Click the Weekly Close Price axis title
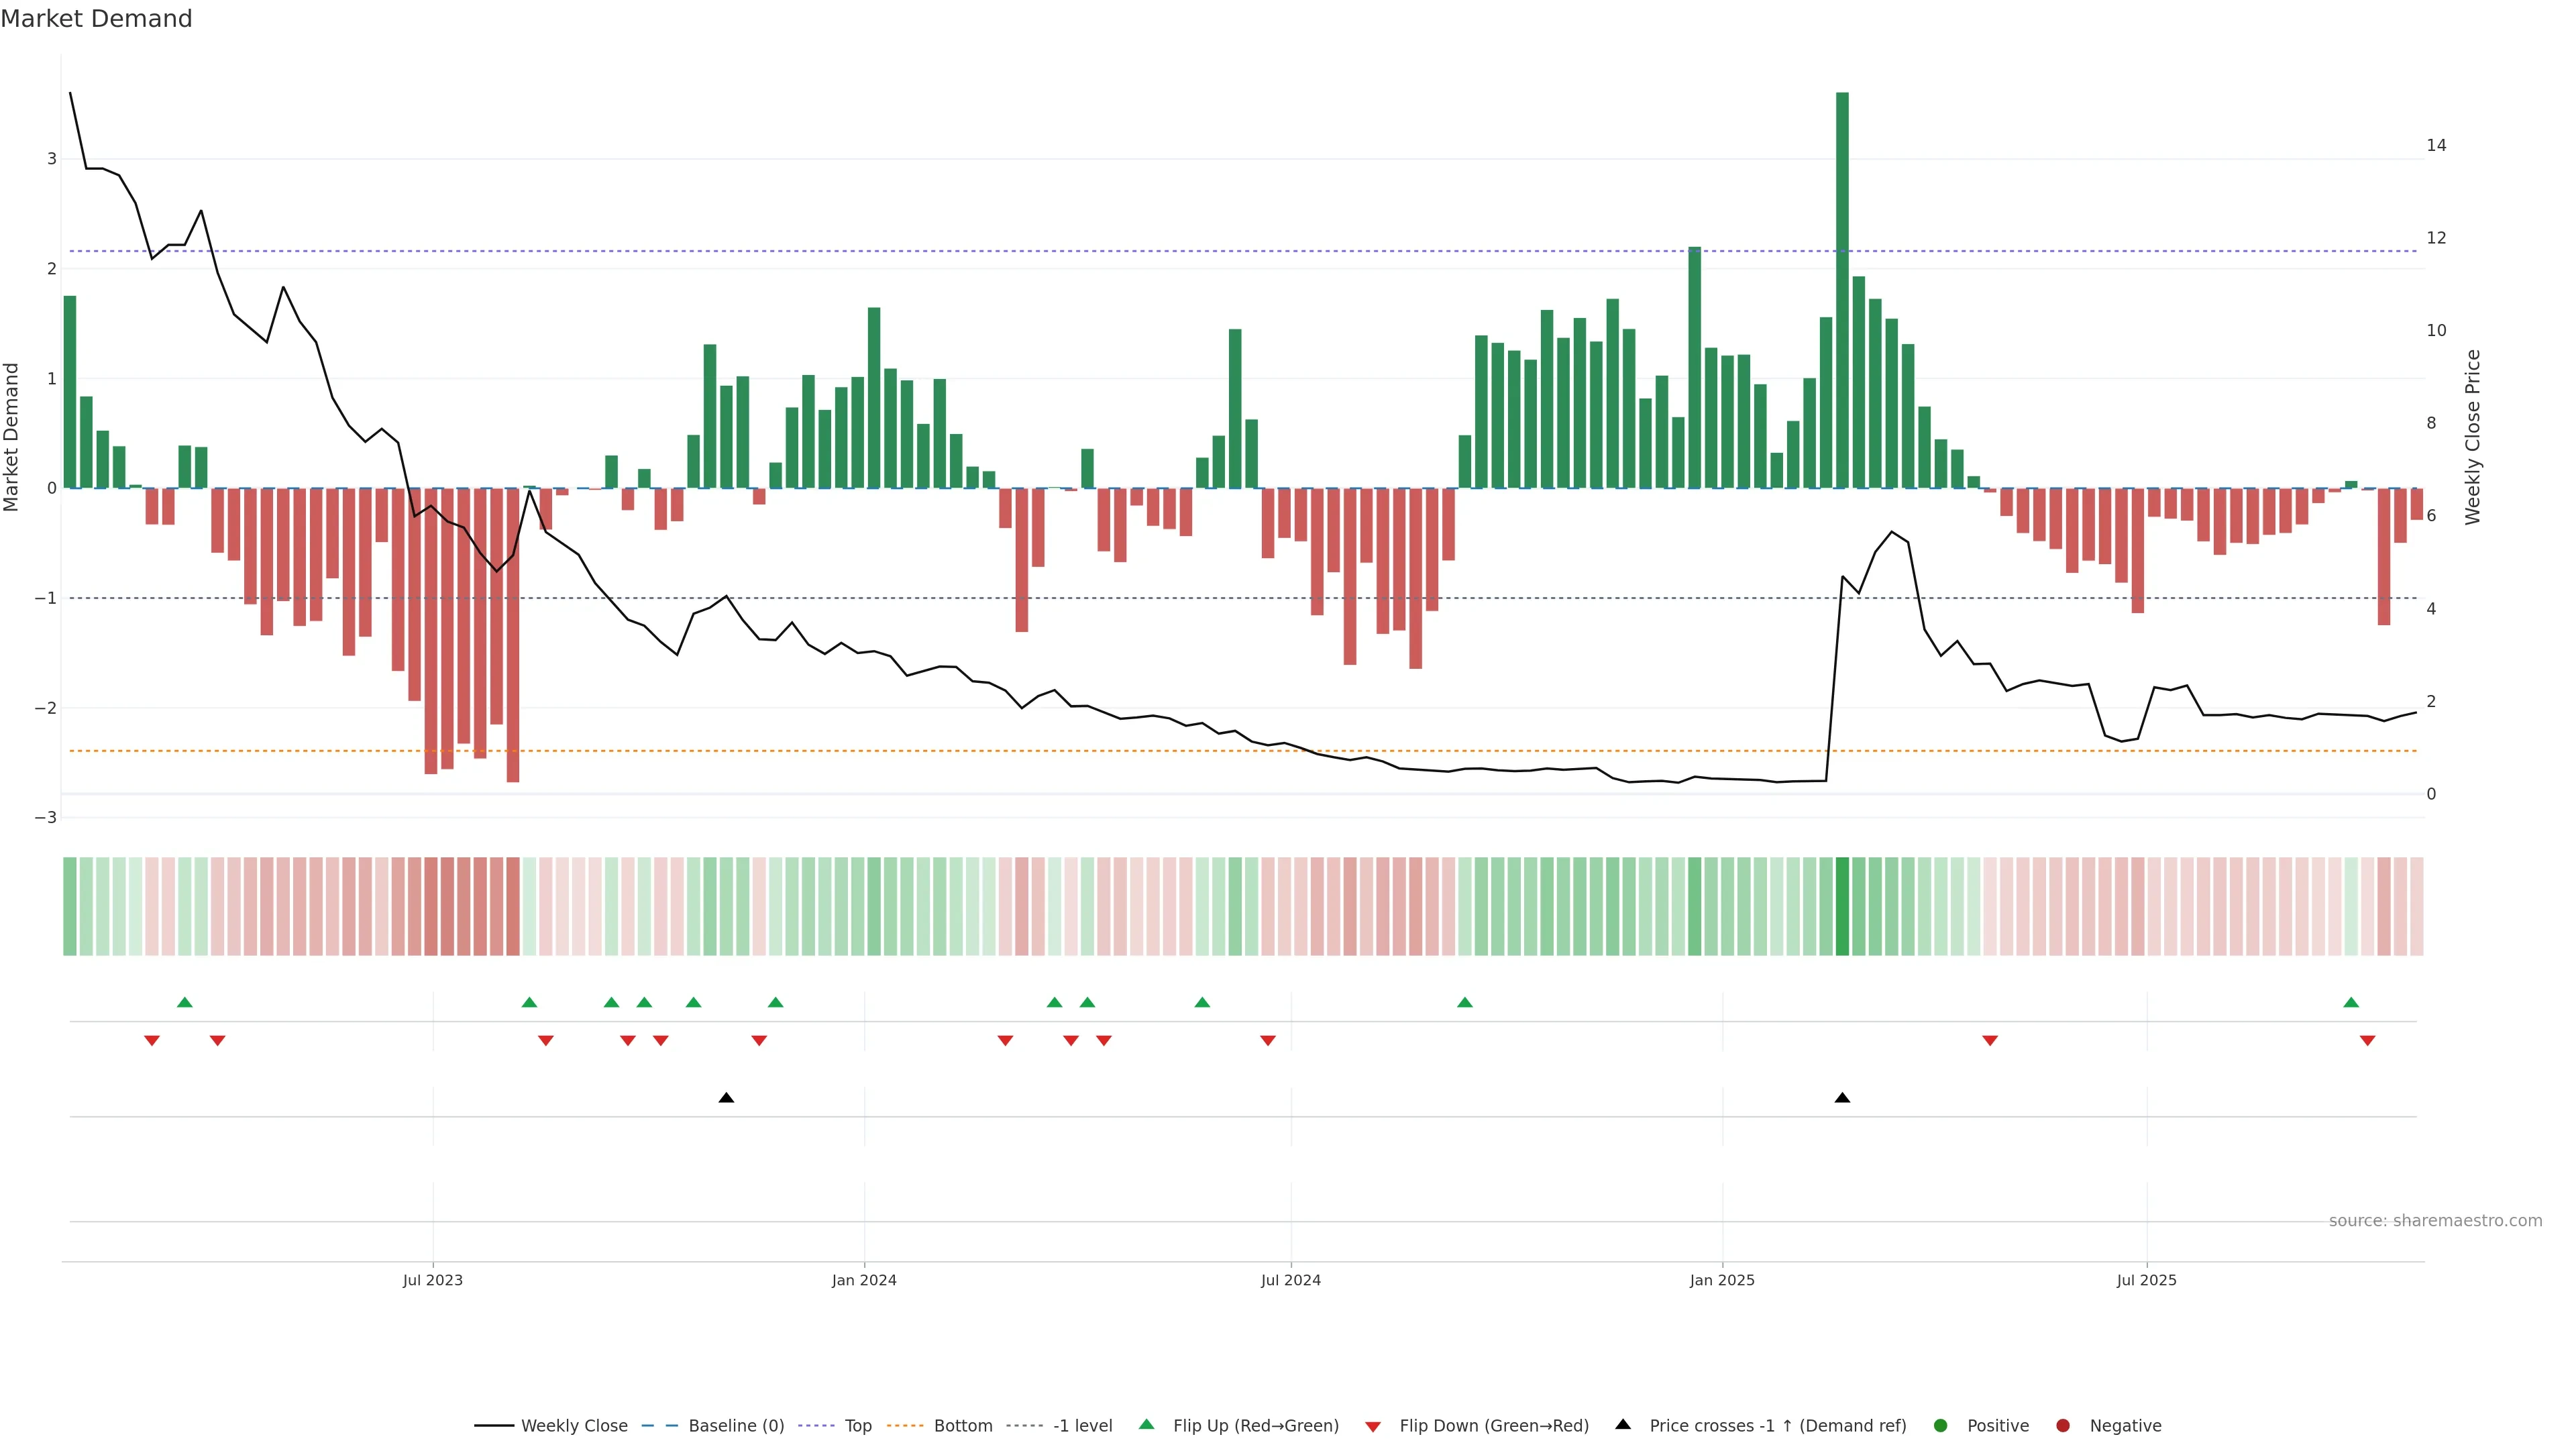 click(2473, 437)
